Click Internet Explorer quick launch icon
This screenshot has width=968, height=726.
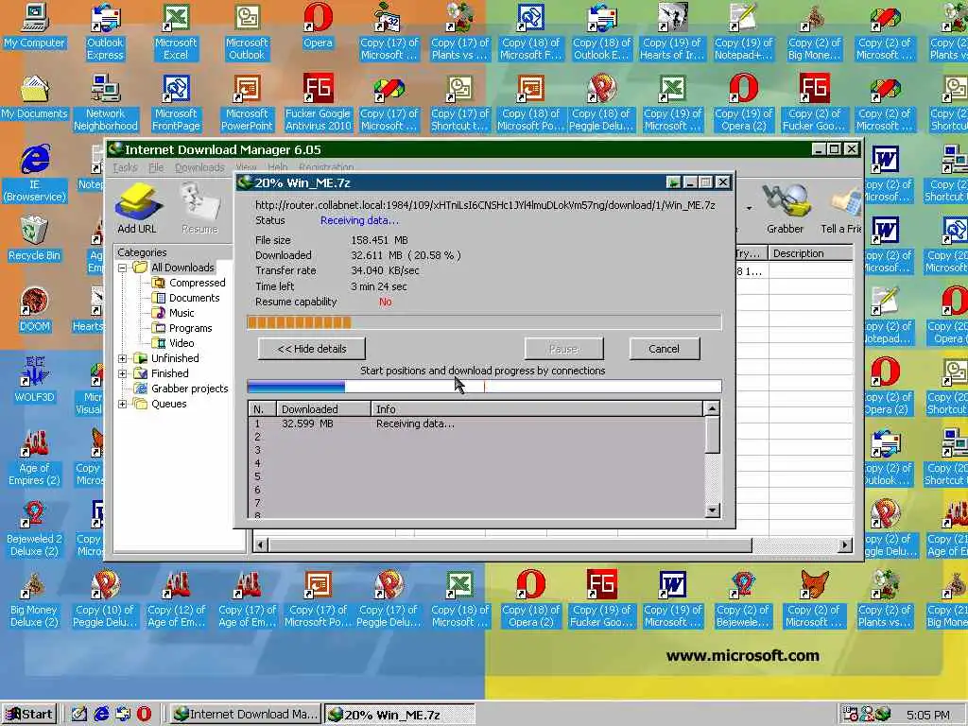[101, 715]
